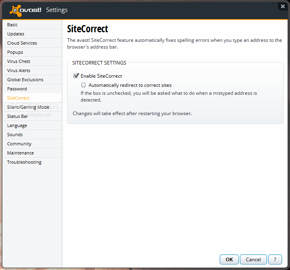
Task: Click the avast! logo in header
Action: coord(25,10)
